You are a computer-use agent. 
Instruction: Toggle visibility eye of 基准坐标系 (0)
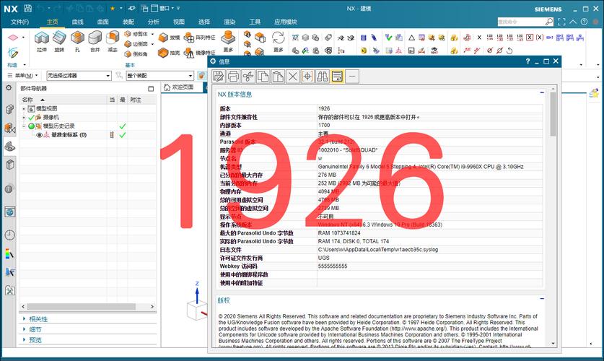point(39,135)
